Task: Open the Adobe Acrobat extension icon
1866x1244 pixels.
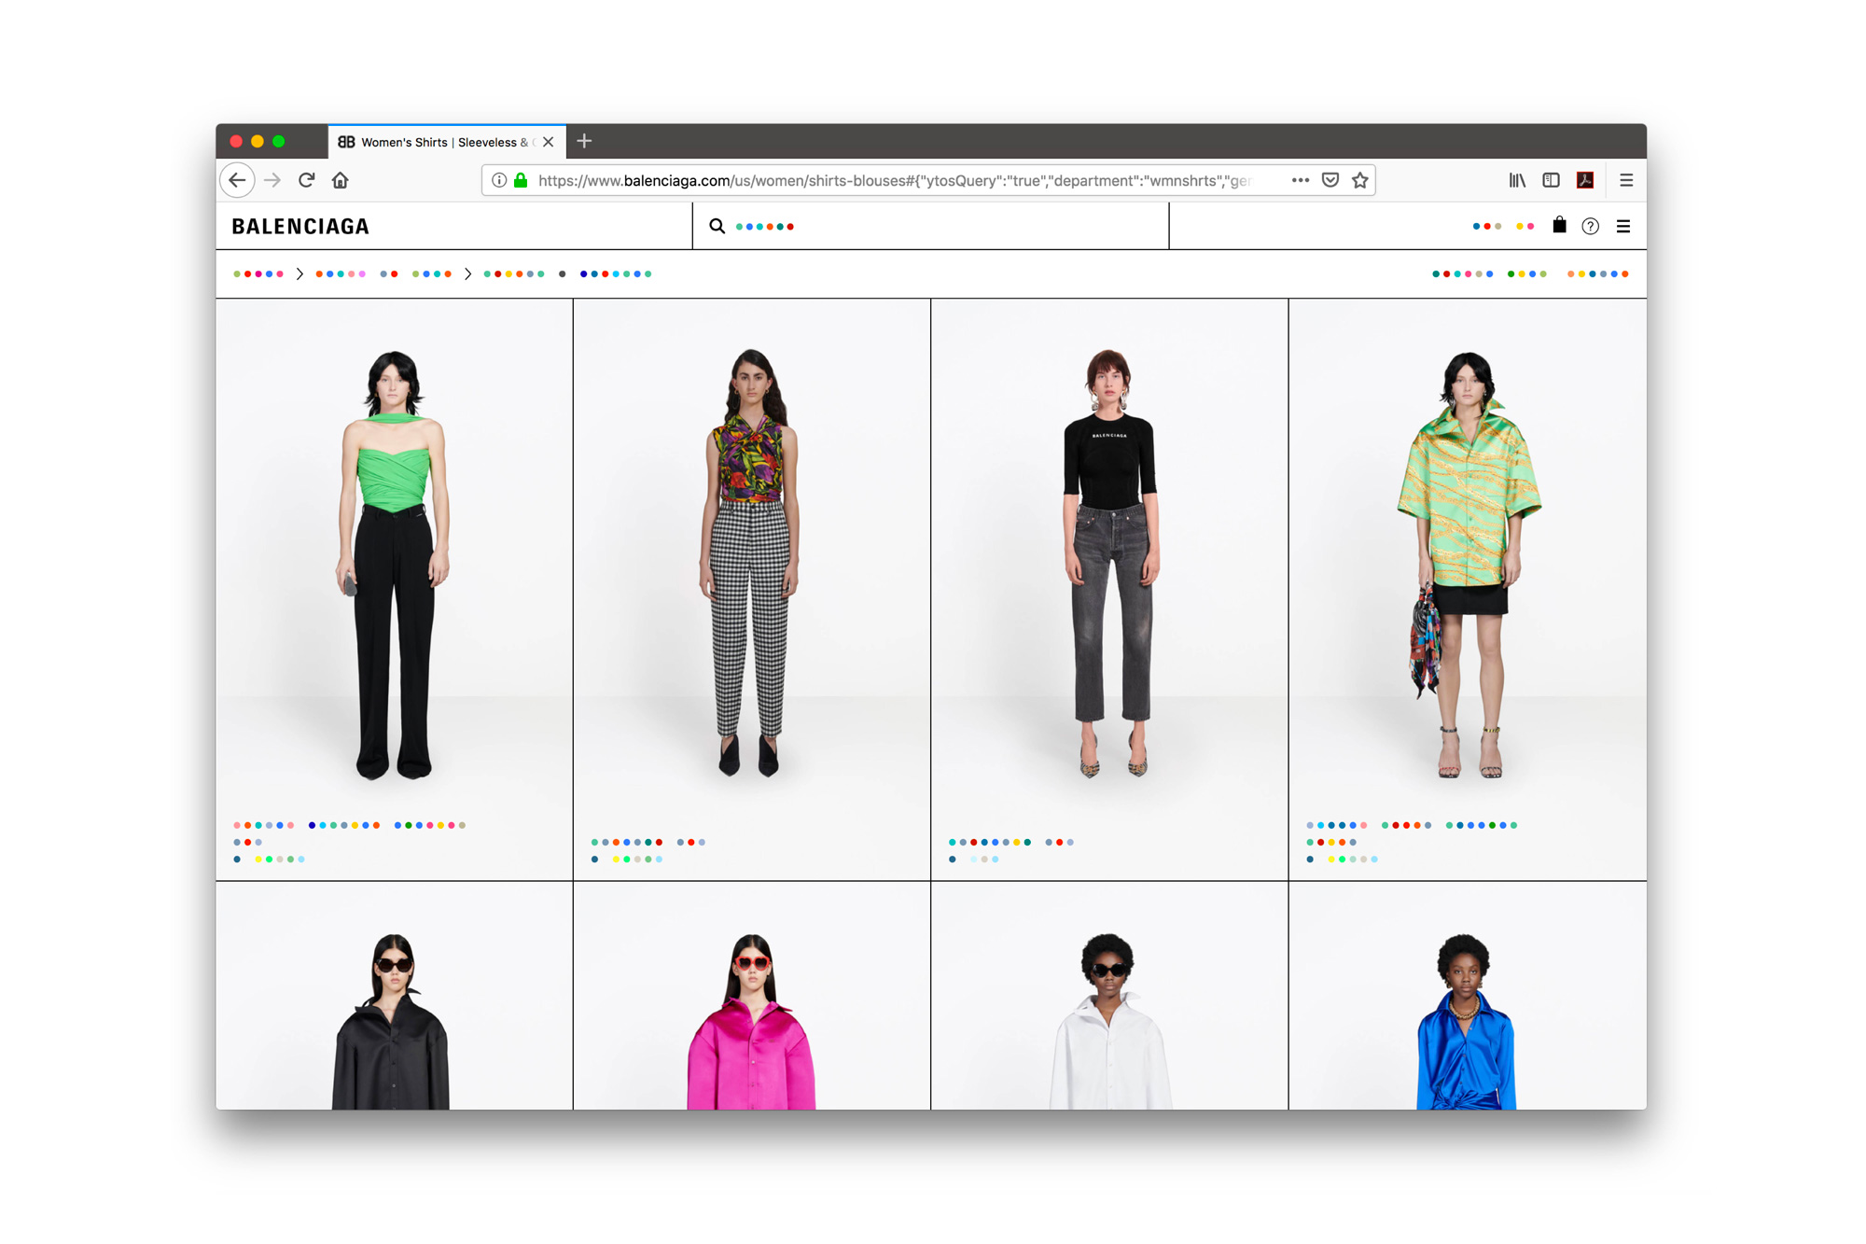Action: 1585,180
